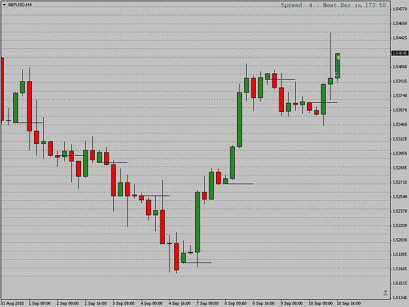Viewport: 409px width, 307px height.
Task: Click price scale value 1.51685
Action: [400, 268]
